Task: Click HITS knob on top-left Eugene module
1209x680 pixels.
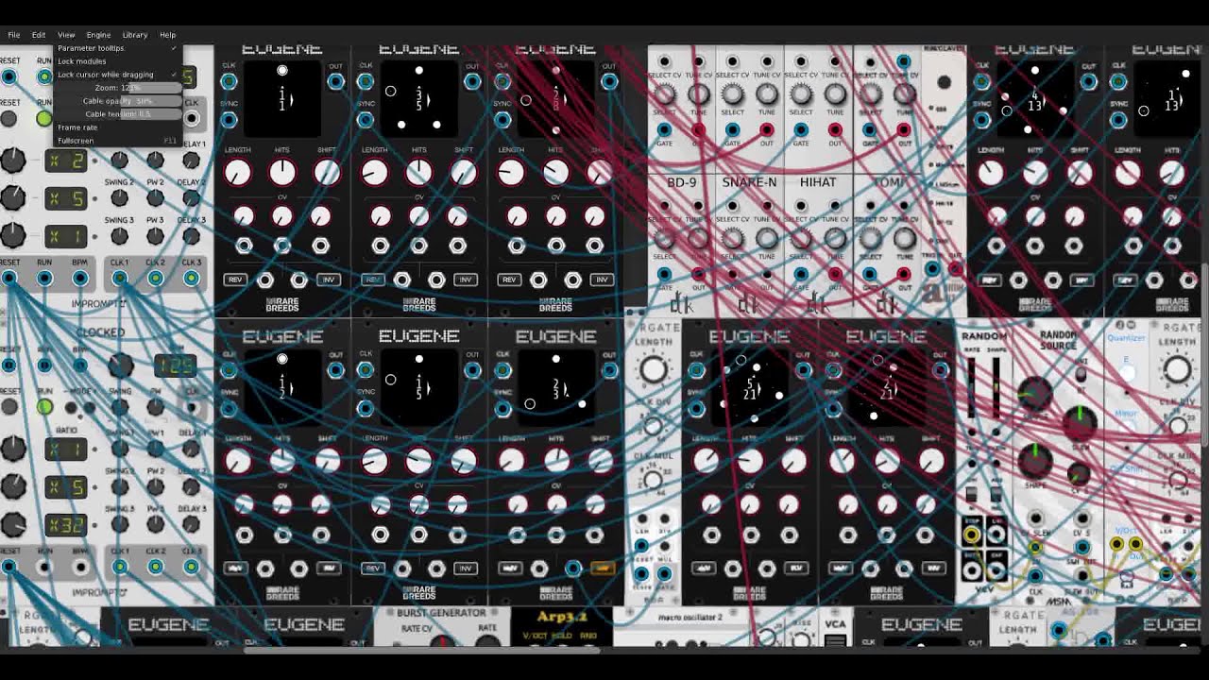Action: pos(282,173)
